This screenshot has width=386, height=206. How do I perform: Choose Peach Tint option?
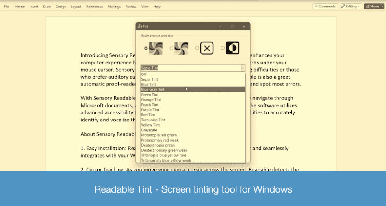pos(193,105)
